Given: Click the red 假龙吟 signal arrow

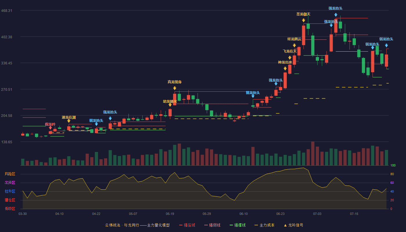Looking at the screenshot, I should pyautogui.click(x=50, y=128).
